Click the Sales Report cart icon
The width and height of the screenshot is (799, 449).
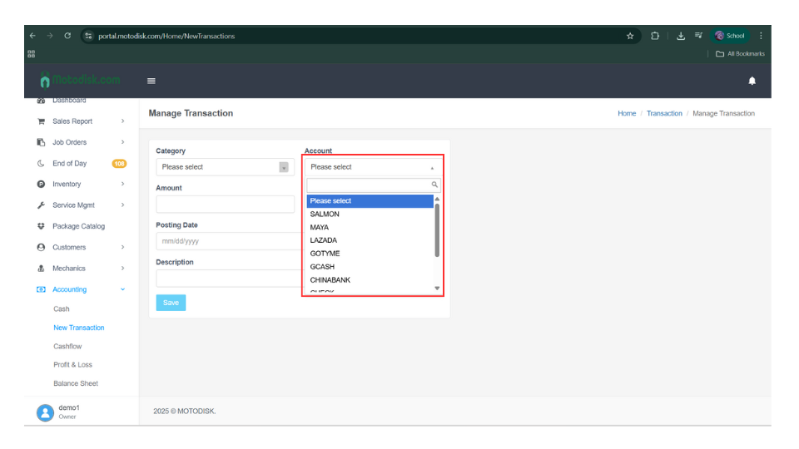coord(41,121)
